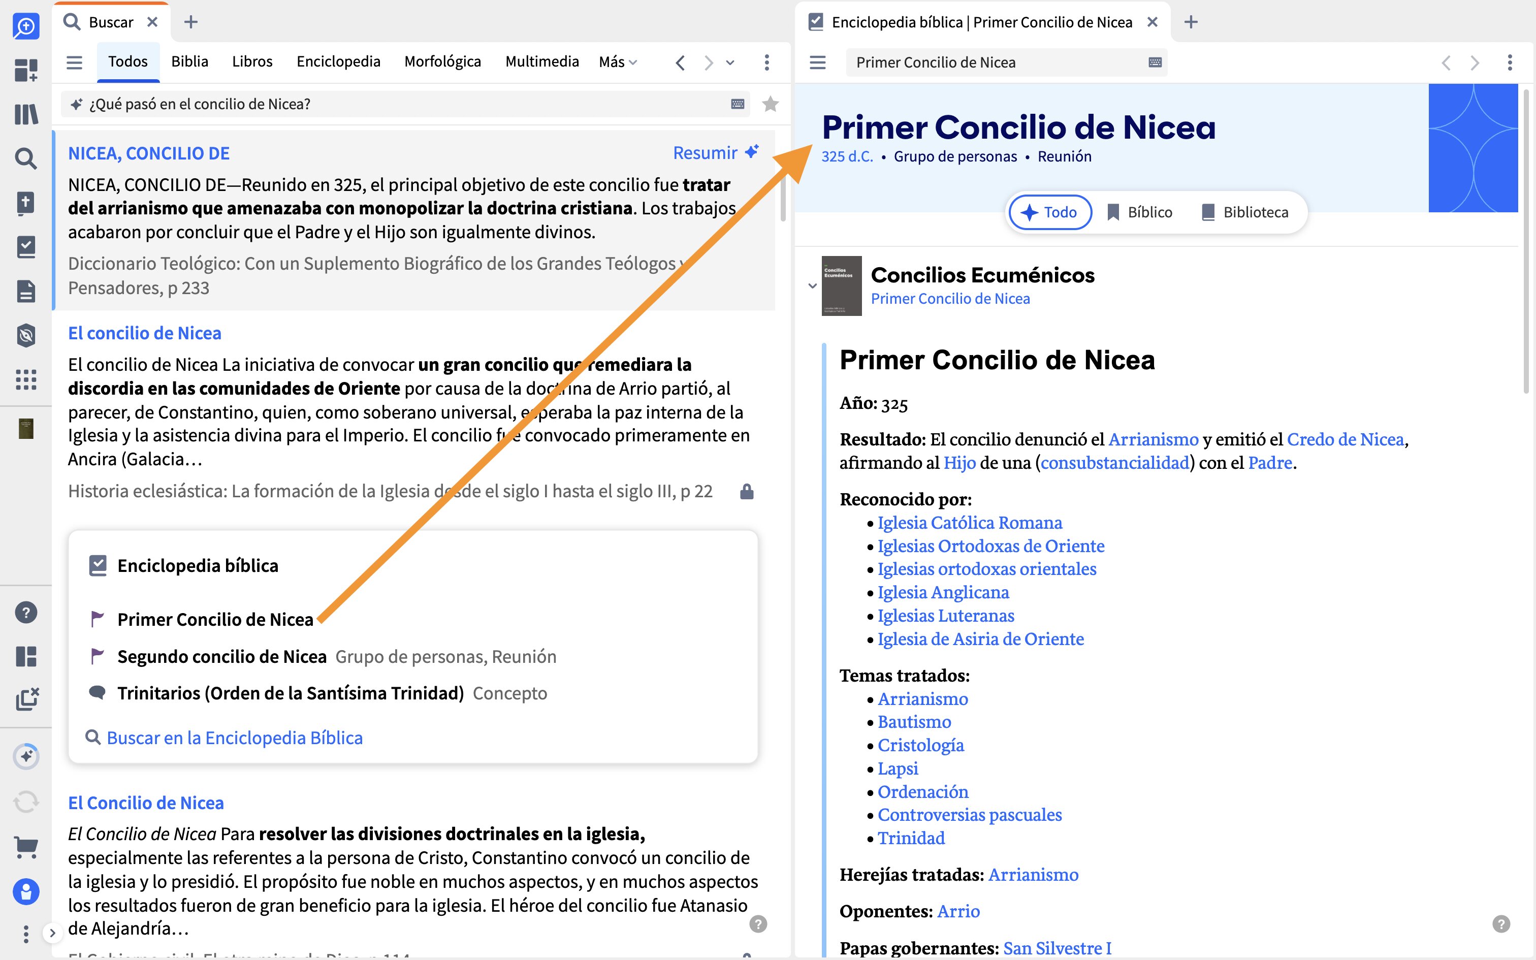The width and height of the screenshot is (1536, 960).
Task: Open the Help question mark in sidebar
Action: click(26, 613)
